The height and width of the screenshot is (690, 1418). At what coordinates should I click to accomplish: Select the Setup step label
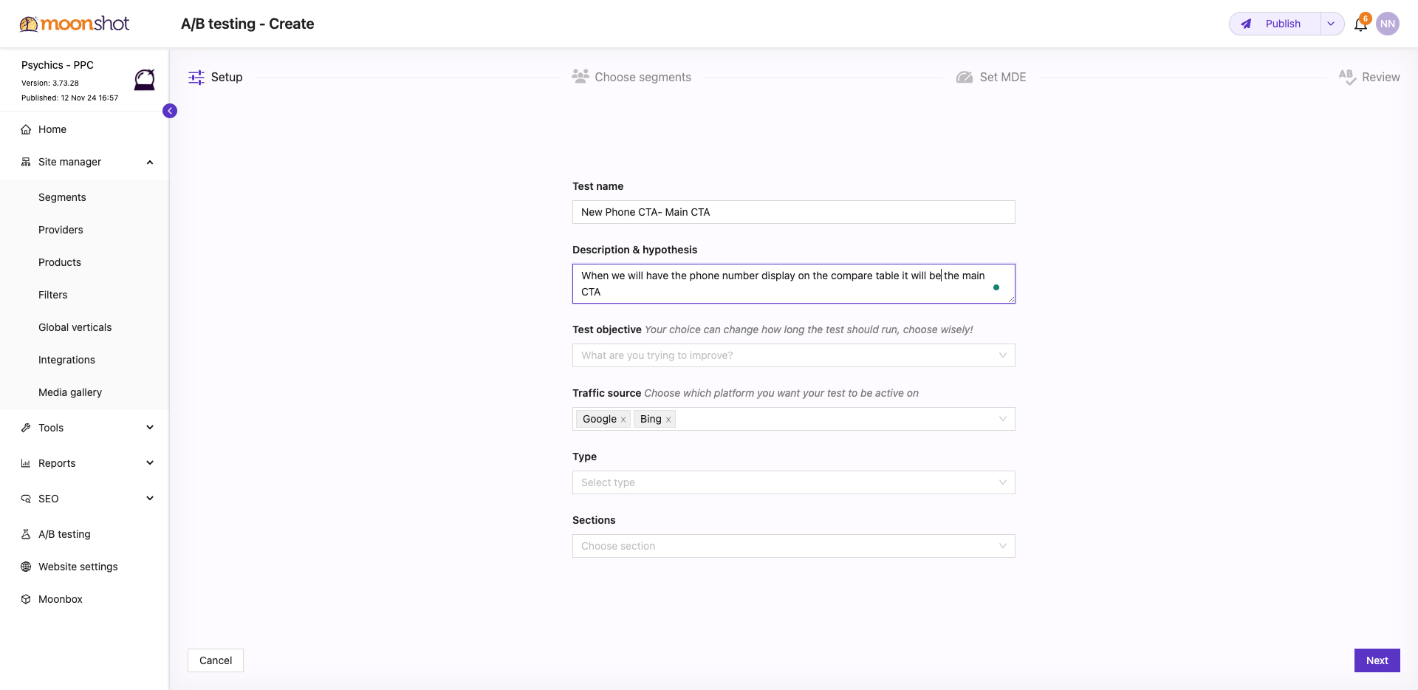[x=227, y=77]
